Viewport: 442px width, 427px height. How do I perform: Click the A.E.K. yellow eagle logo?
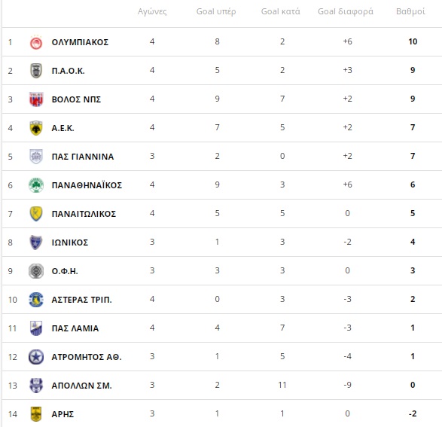click(36, 128)
